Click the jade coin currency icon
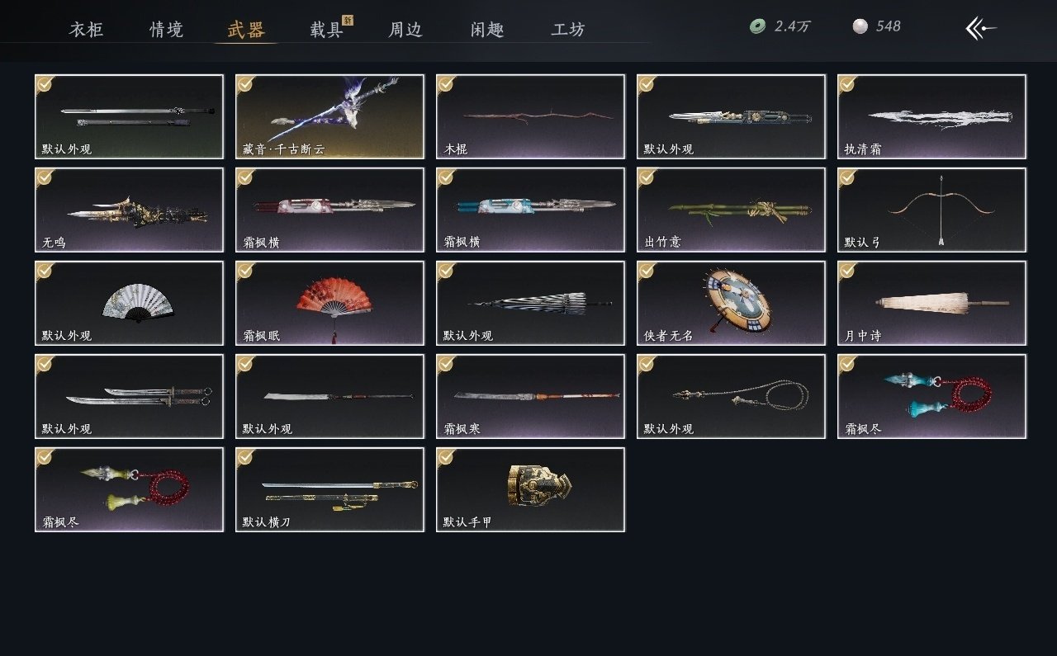1057x656 pixels. (757, 26)
